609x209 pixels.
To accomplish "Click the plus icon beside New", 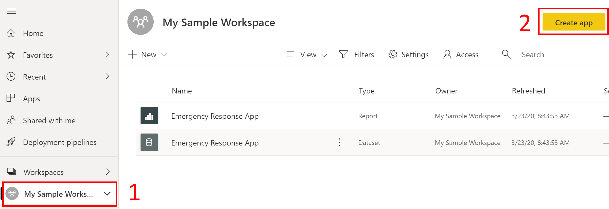I will click(x=132, y=54).
